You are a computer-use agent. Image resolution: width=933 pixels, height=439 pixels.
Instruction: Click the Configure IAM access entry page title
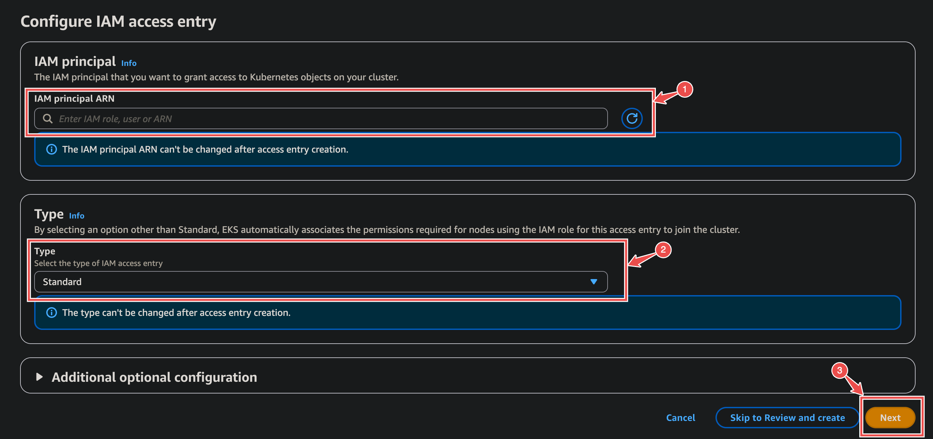[x=118, y=21]
